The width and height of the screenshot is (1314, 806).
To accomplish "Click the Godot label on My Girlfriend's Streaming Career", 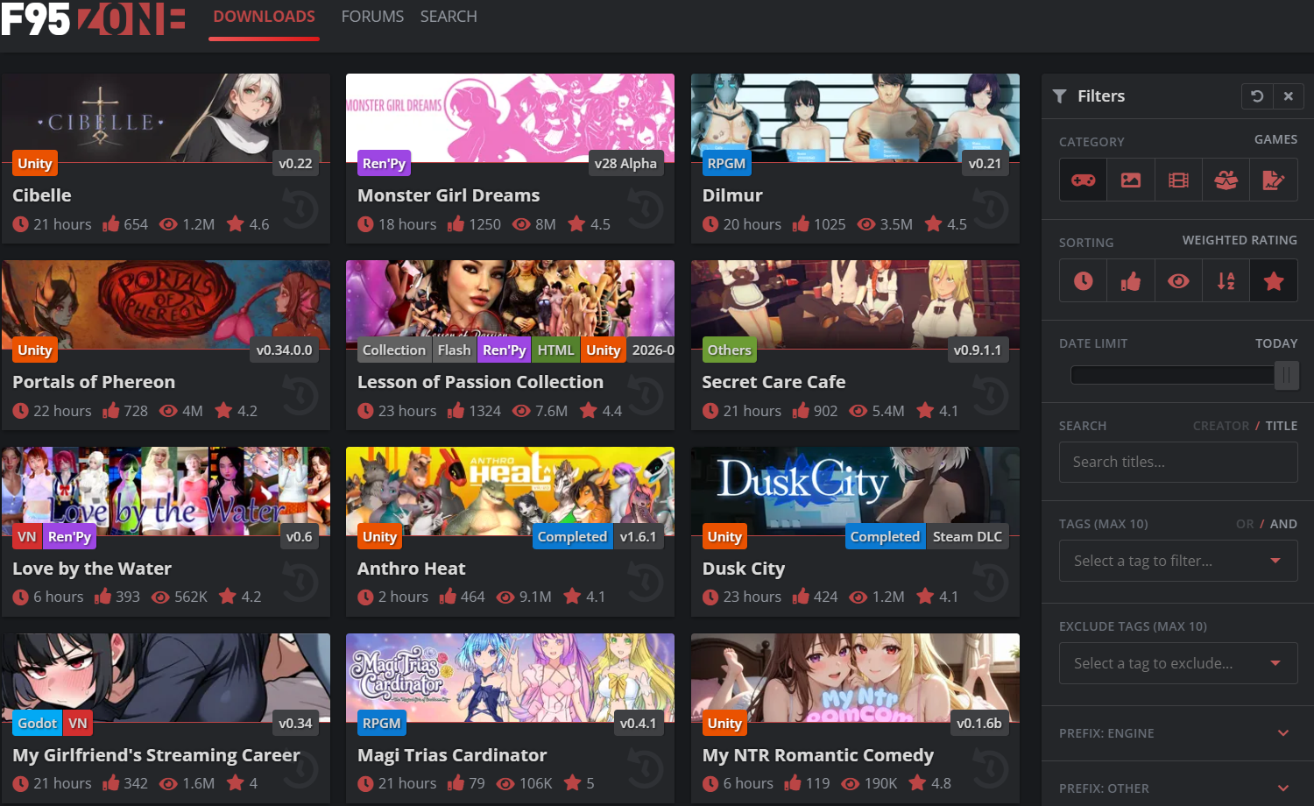I will click(37, 724).
